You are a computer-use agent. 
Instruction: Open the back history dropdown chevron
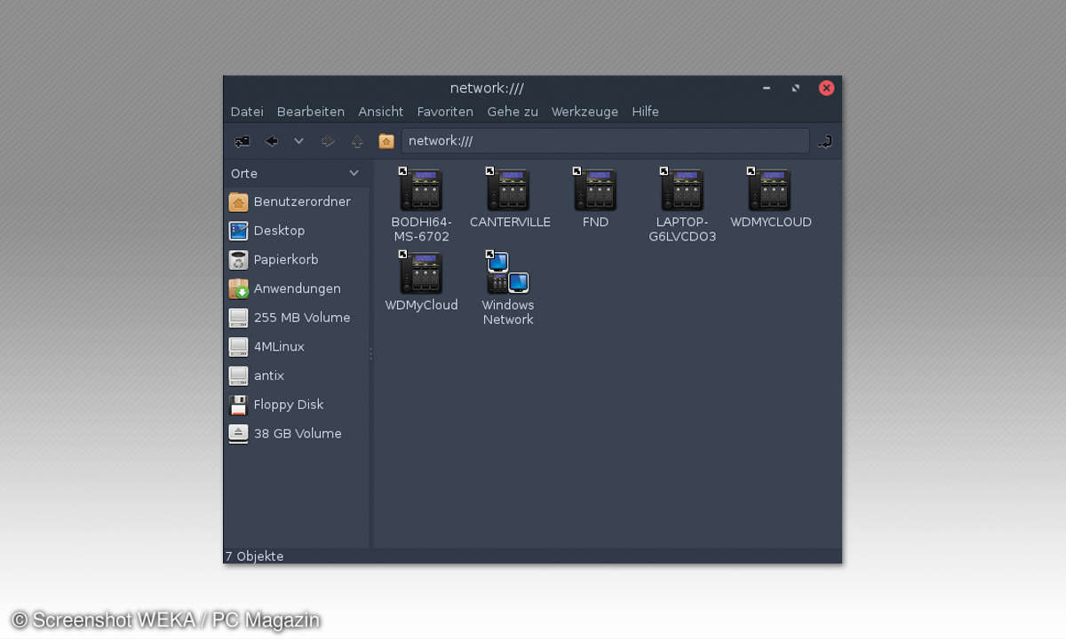click(298, 141)
